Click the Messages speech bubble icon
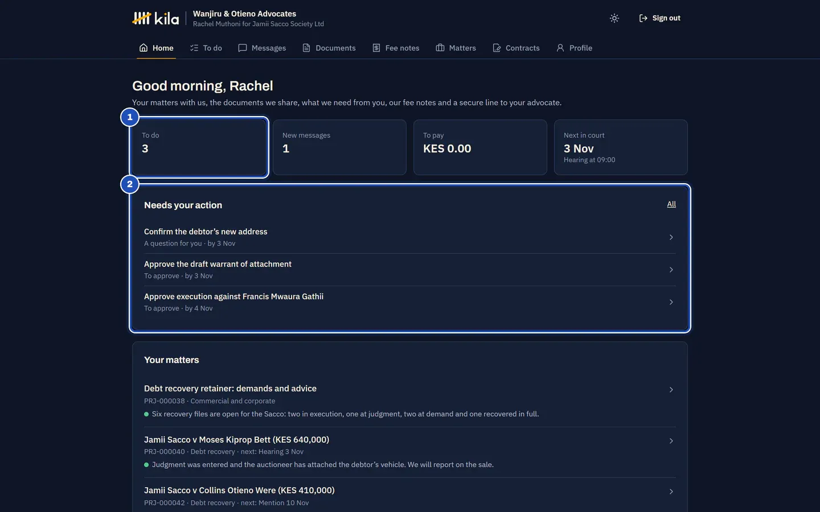 point(243,48)
